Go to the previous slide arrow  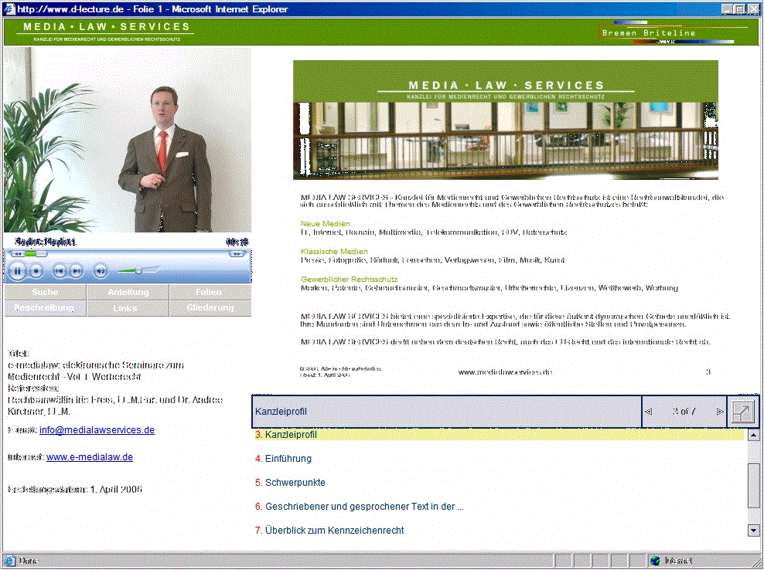pyautogui.click(x=649, y=412)
